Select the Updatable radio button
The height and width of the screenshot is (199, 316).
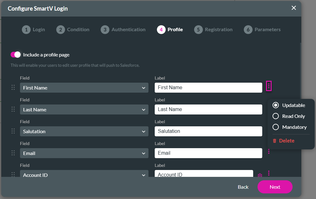(276, 105)
